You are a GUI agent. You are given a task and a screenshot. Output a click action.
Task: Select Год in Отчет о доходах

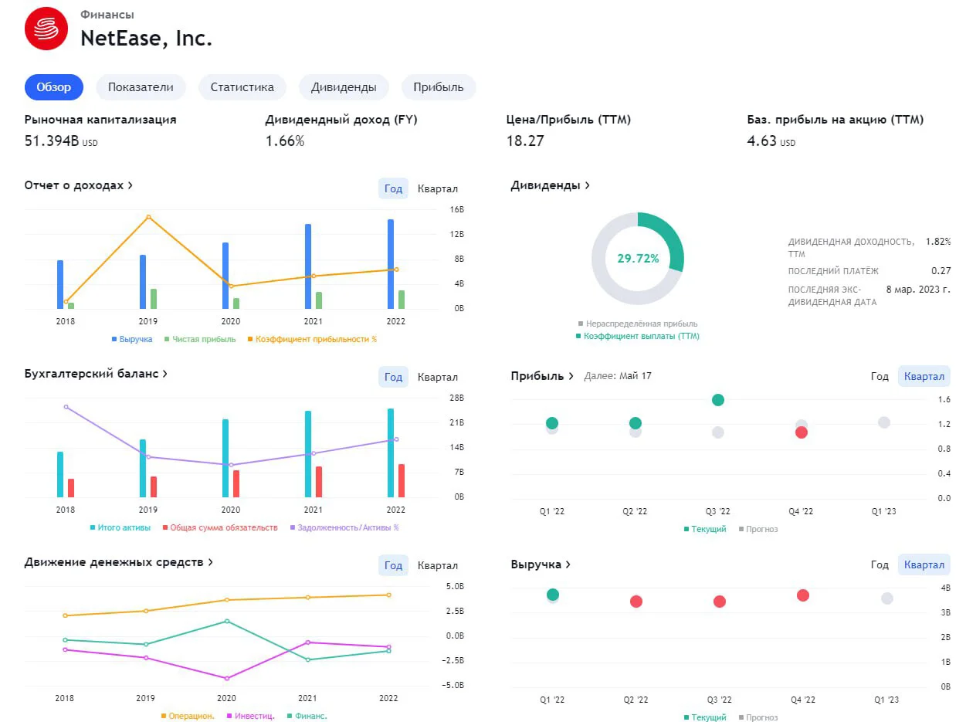tap(393, 188)
